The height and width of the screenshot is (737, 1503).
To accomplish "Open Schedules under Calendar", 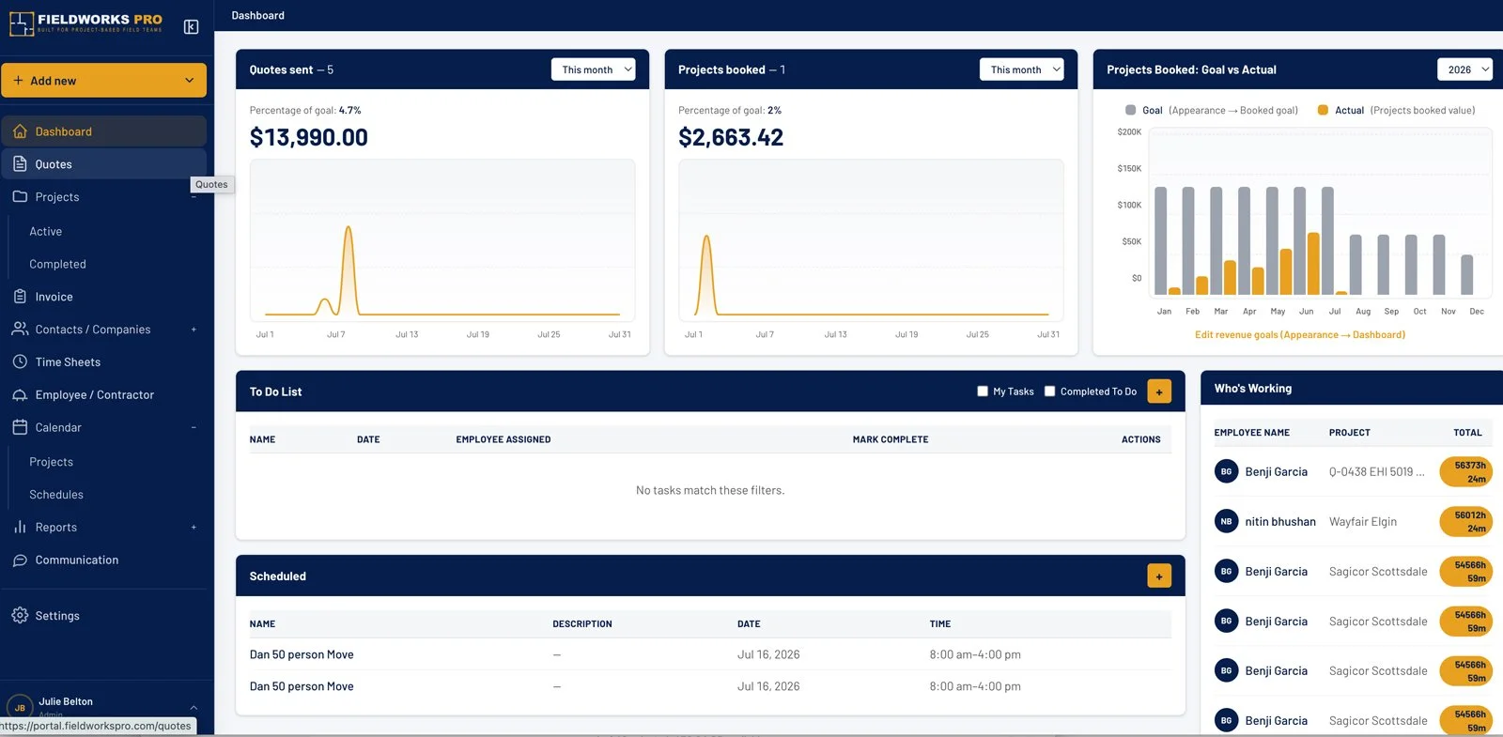I will click(56, 495).
